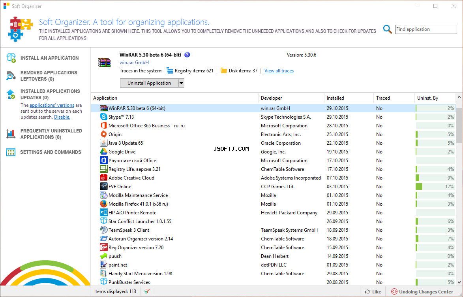Click the 25.10.2015 install date cell

[x=337, y=134]
